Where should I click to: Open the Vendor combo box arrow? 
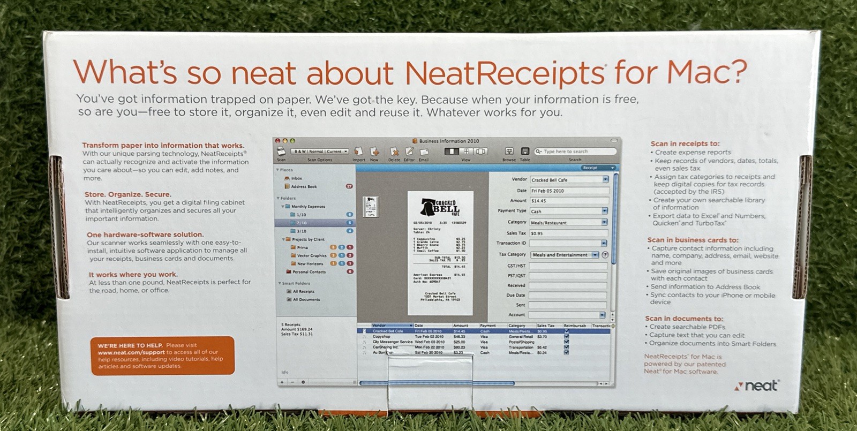coord(605,180)
